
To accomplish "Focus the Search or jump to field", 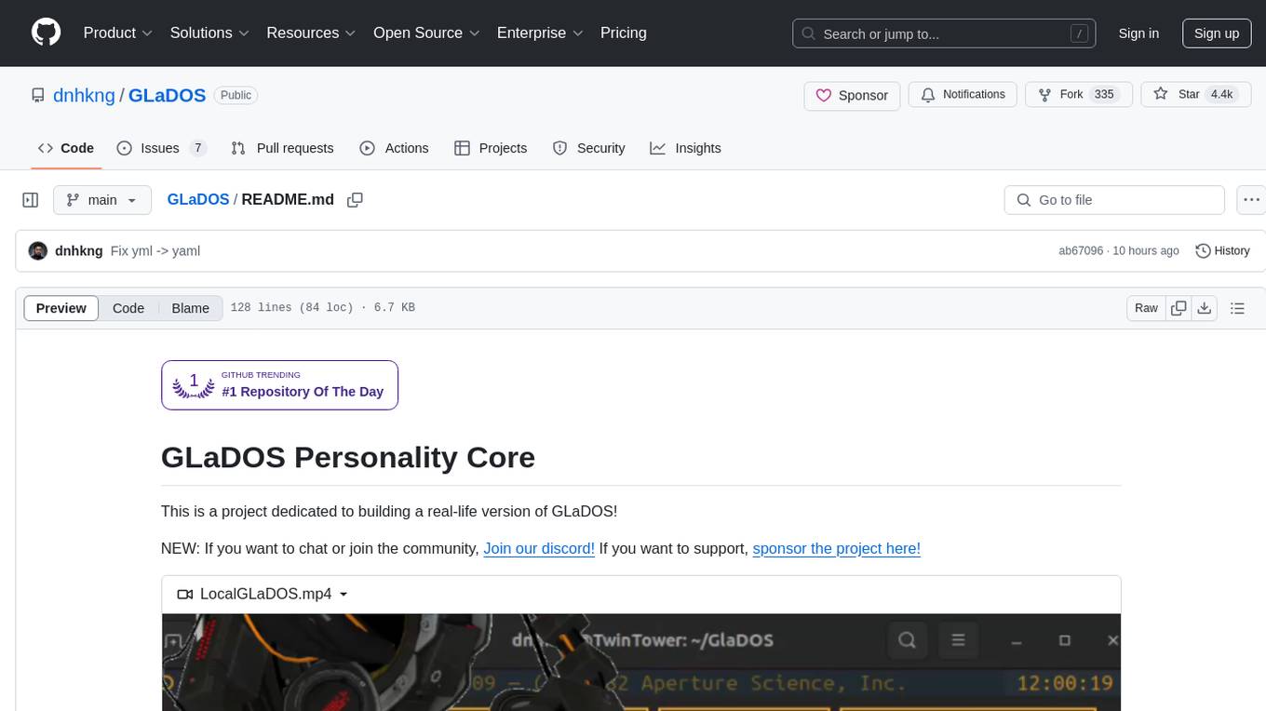I will click(944, 34).
